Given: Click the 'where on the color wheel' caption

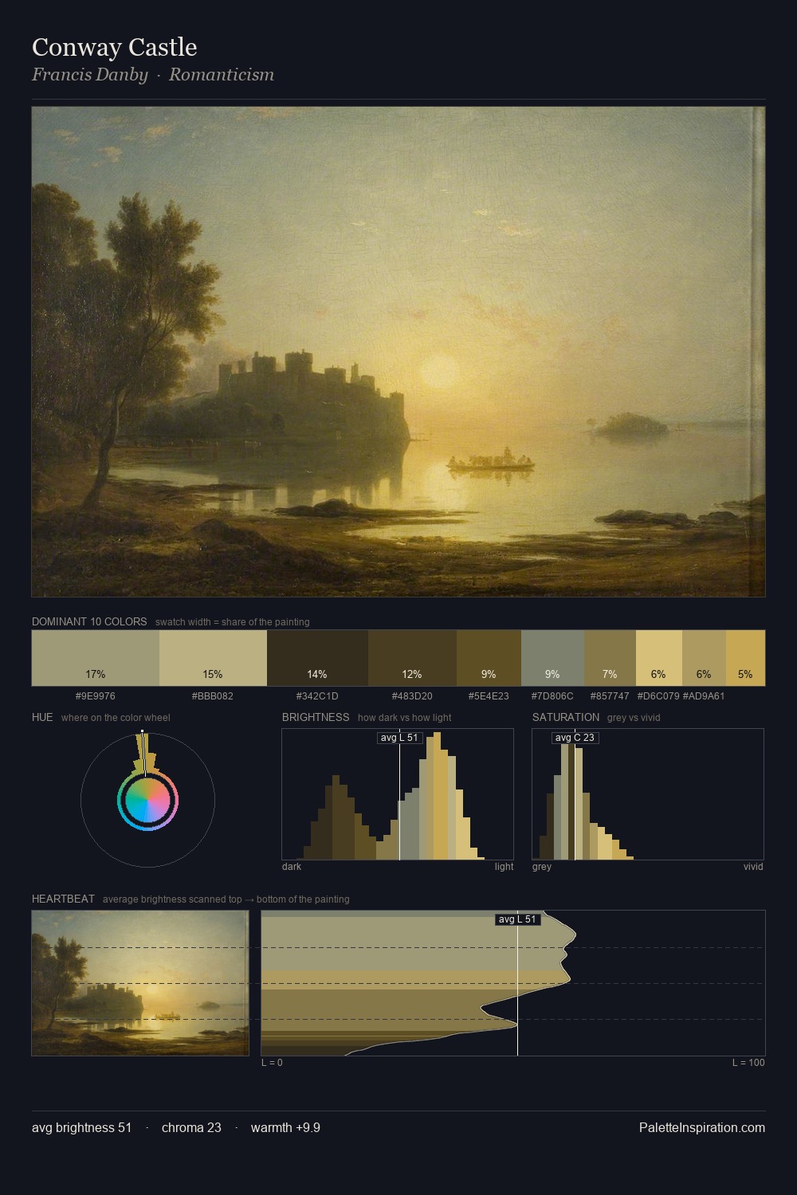Looking at the screenshot, I should point(116,718).
